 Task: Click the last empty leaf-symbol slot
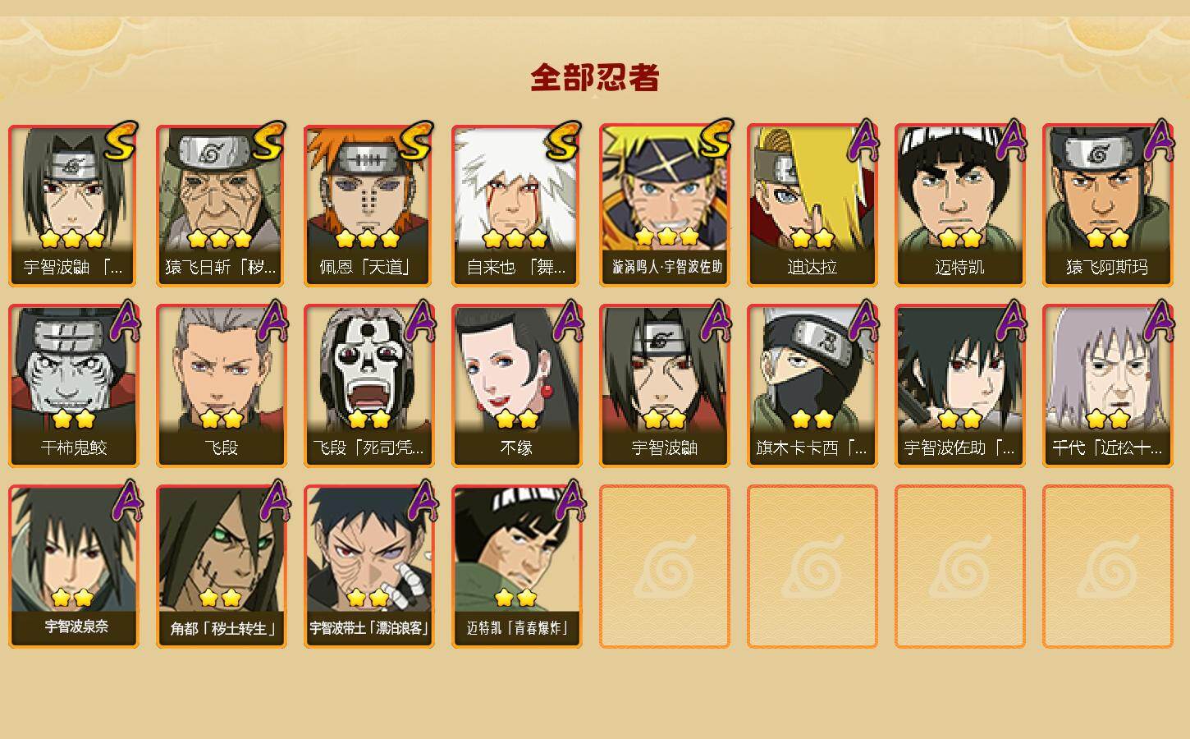(1107, 567)
